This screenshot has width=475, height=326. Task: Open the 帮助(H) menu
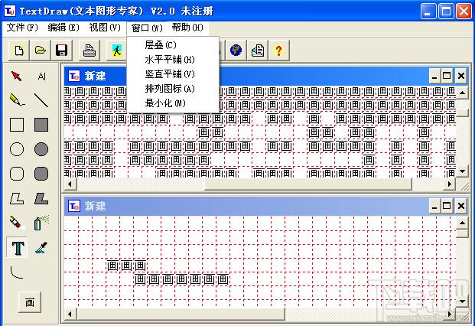[x=187, y=28]
